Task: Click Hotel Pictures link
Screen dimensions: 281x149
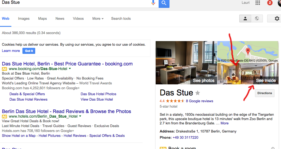Action: point(50,136)
